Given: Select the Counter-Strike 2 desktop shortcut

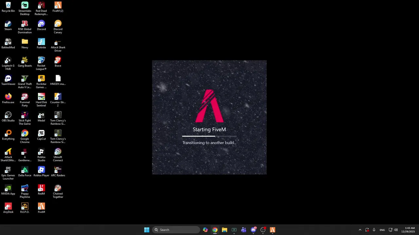Looking at the screenshot, I should tap(58, 100).
